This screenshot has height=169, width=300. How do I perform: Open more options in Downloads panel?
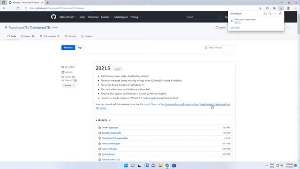click(275, 14)
